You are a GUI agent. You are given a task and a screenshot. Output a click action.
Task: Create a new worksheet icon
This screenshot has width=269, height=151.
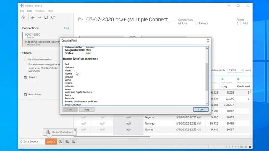(x=61, y=142)
